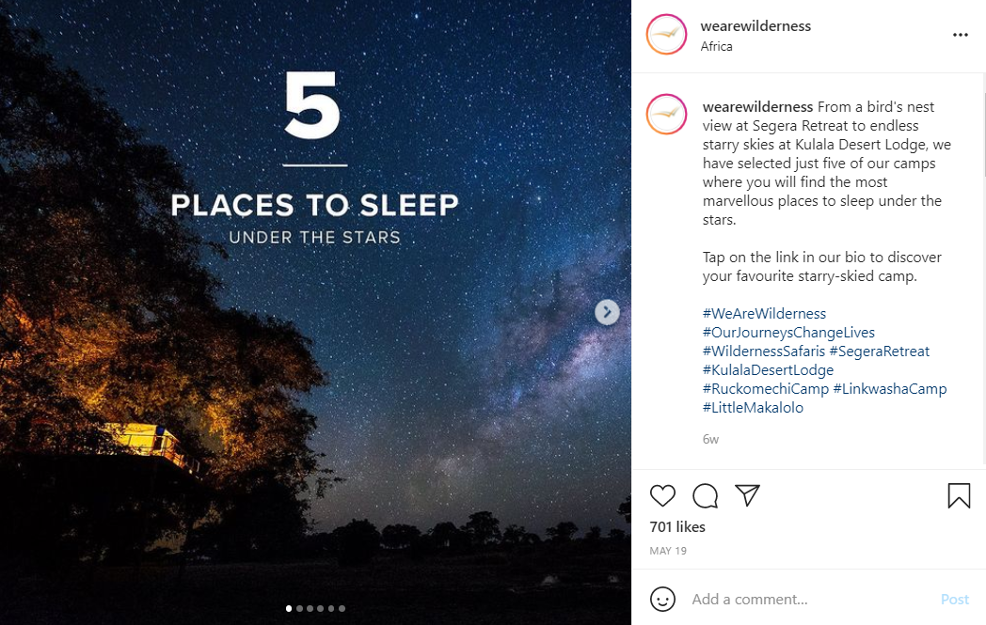Click the Add a comment input field
Viewport: 986px width, 625px height.
click(x=800, y=599)
